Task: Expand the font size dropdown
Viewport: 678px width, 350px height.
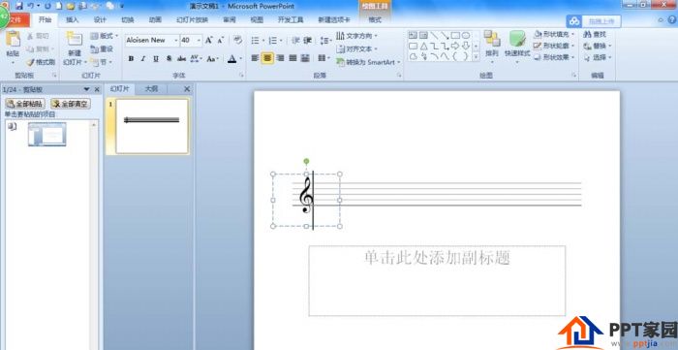Action: click(199, 40)
